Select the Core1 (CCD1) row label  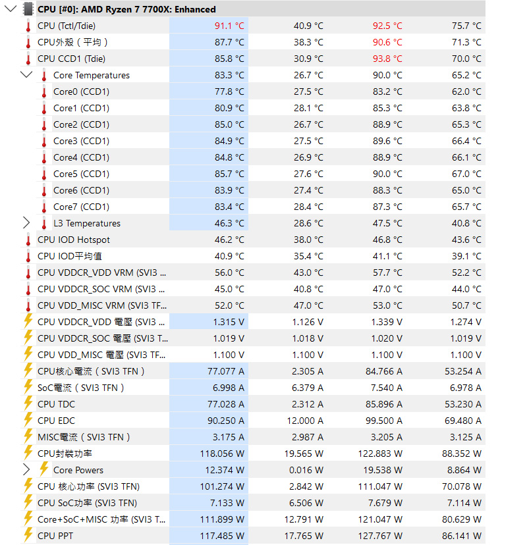81,108
